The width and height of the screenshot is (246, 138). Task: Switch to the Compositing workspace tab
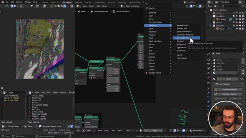100,2
